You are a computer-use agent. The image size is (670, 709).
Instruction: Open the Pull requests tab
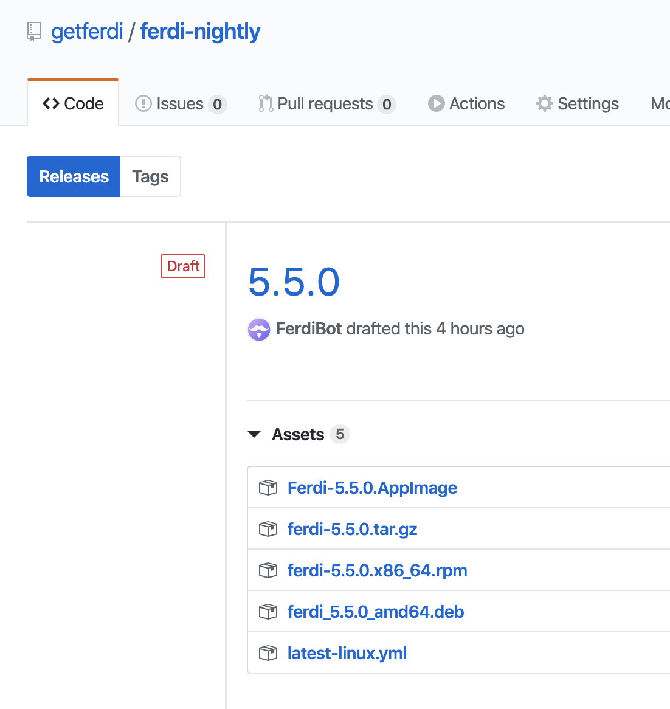327,103
